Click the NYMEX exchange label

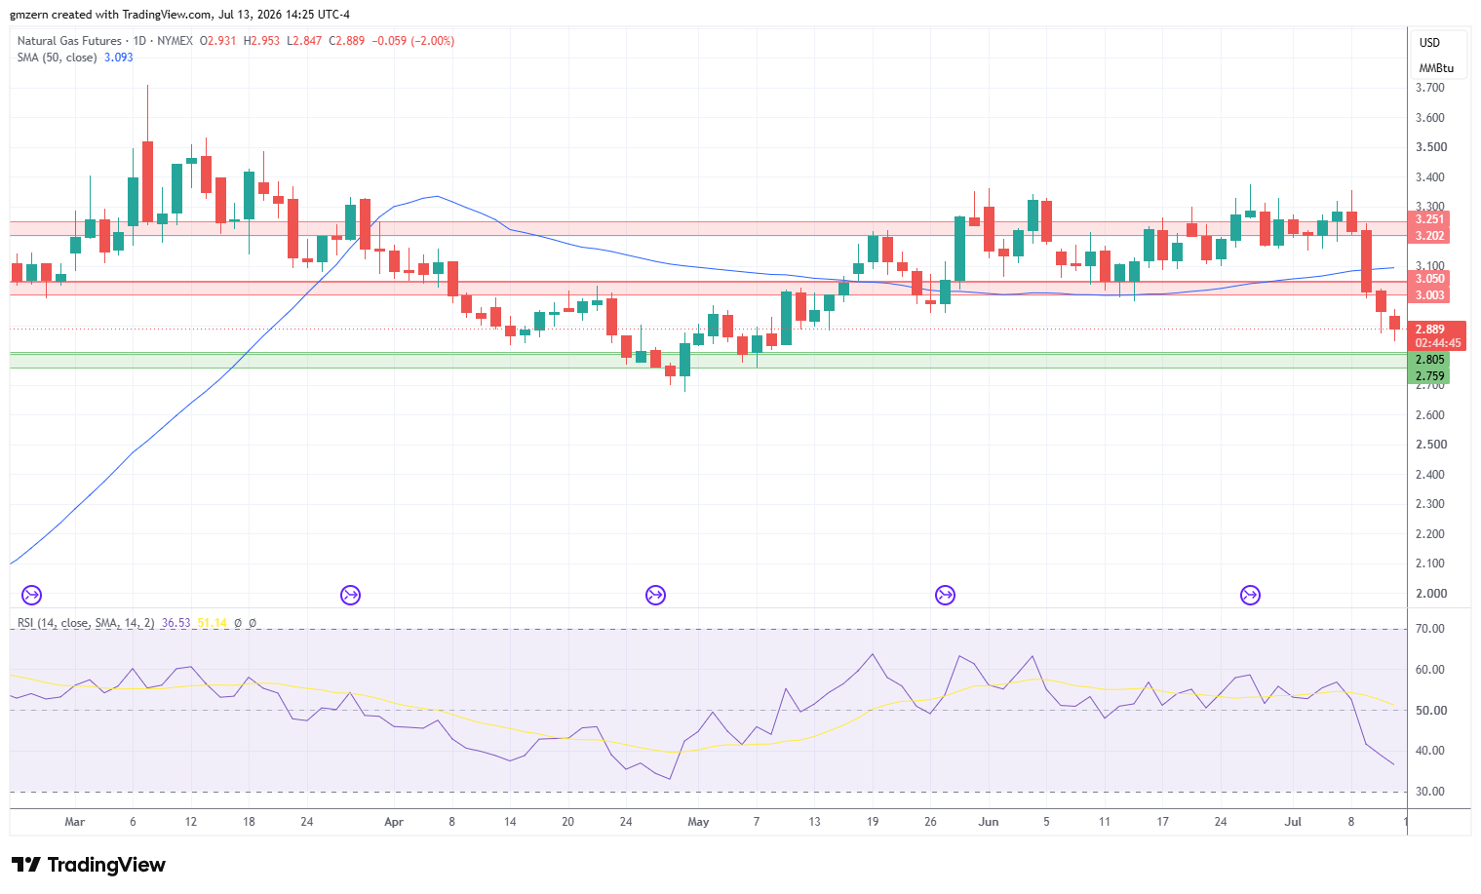coord(175,41)
